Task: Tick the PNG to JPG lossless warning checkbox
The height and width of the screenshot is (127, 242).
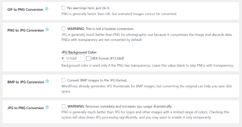Action: point(63,29)
